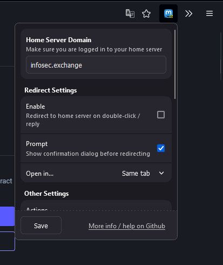Toggle the Mastodon extension toolbar icon

(x=168, y=14)
